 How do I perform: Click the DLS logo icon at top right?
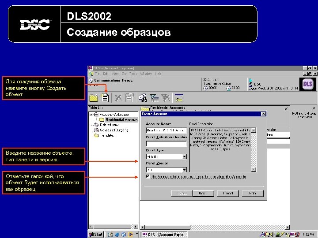pos(307,84)
